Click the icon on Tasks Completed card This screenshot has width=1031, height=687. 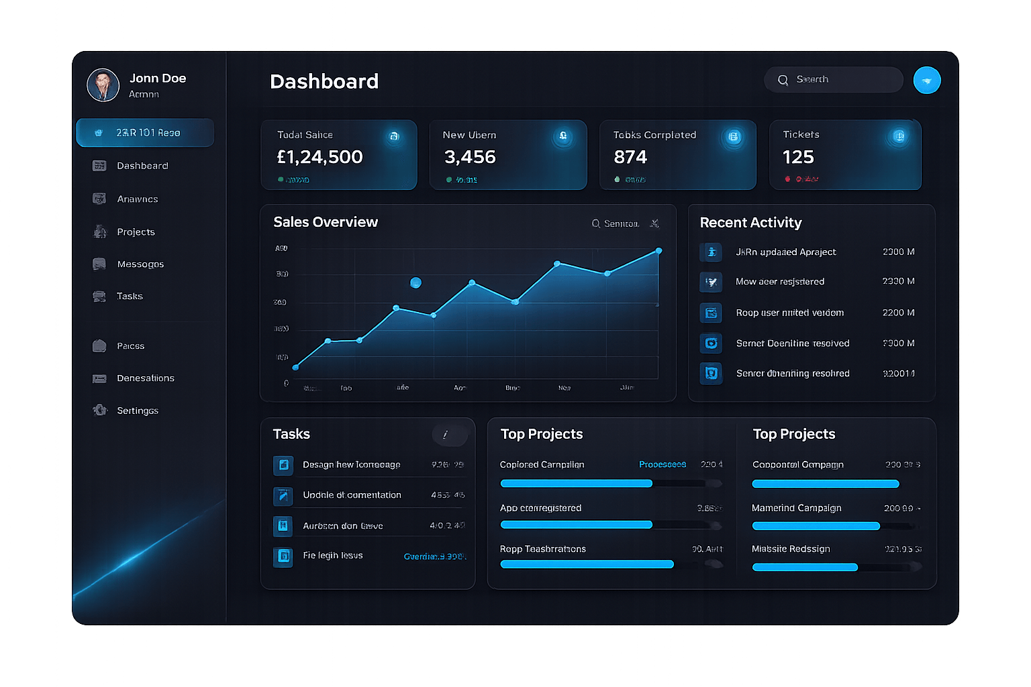734,137
